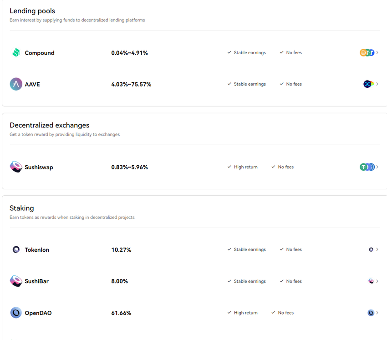The width and height of the screenshot is (387, 340).
Task: Click the Tokenlon logo icon
Action: [x=16, y=249]
